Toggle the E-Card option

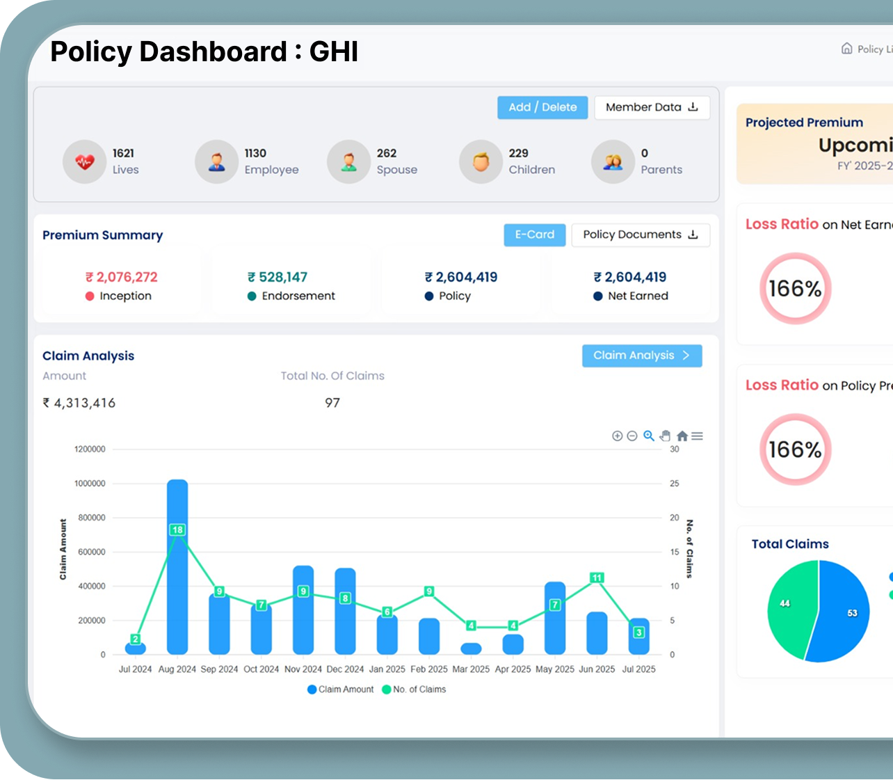(534, 234)
